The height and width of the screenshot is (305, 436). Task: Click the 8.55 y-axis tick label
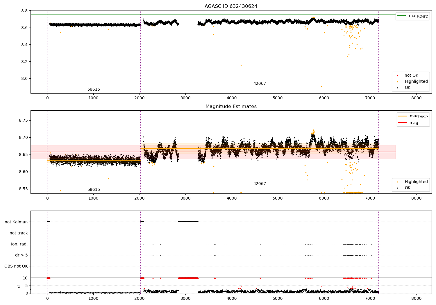(24, 189)
